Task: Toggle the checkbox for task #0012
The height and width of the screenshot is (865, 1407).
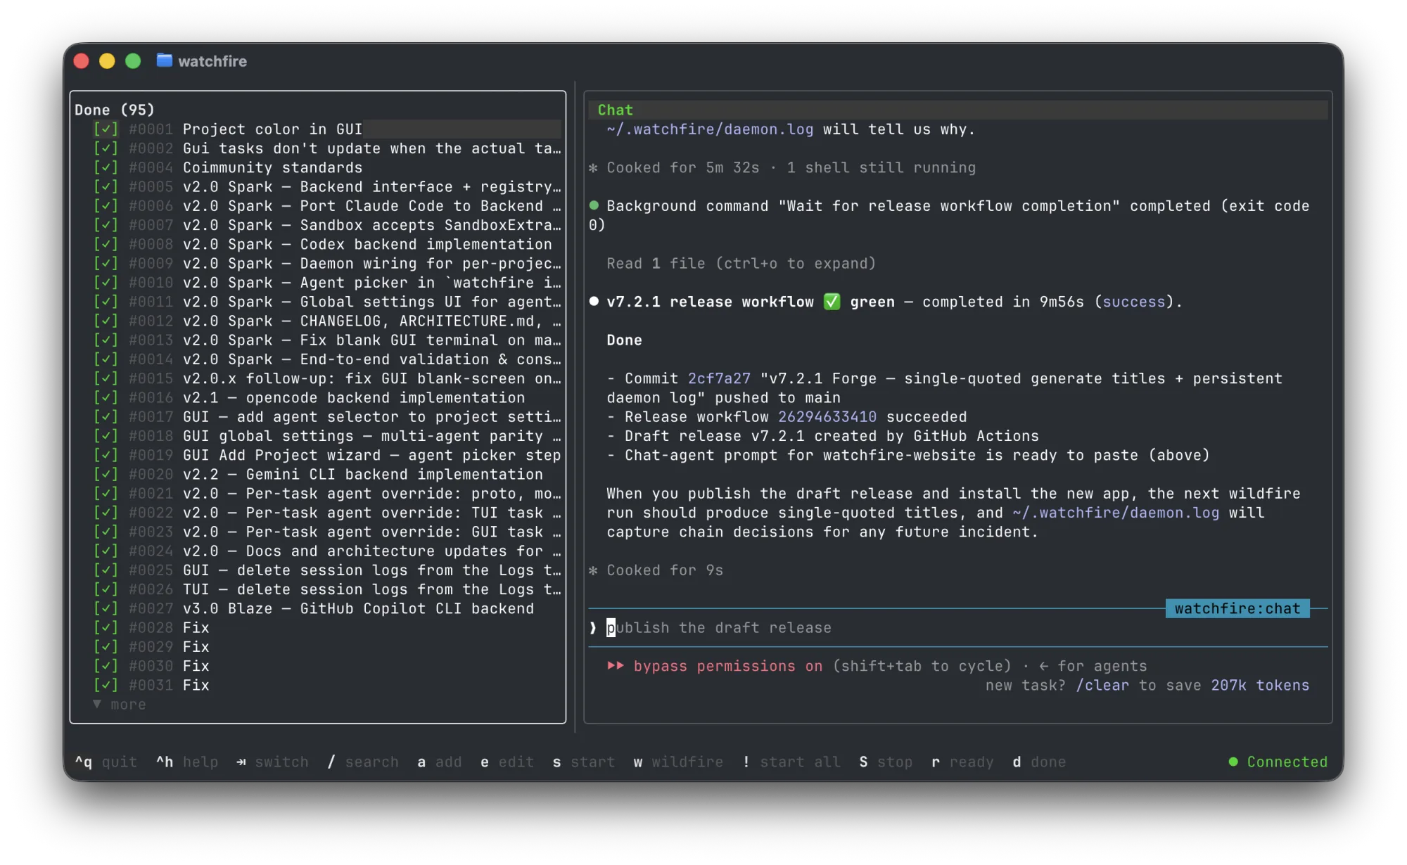Action: (x=106, y=321)
